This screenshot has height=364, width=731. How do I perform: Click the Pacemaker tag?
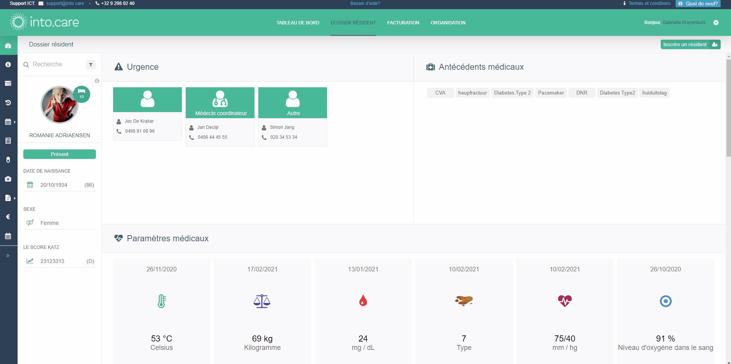tap(551, 93)
